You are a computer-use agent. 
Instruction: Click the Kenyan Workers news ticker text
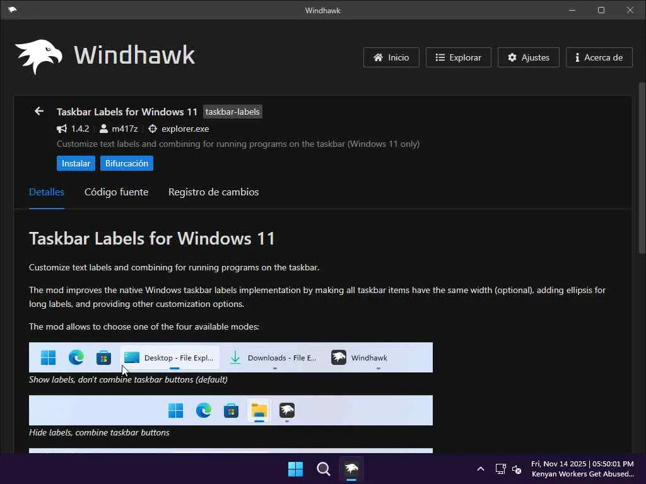coord(582,474)
